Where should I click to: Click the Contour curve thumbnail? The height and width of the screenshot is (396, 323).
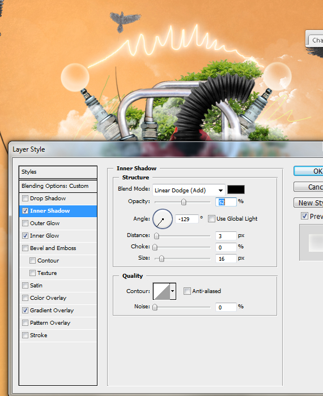coord(161,291)
